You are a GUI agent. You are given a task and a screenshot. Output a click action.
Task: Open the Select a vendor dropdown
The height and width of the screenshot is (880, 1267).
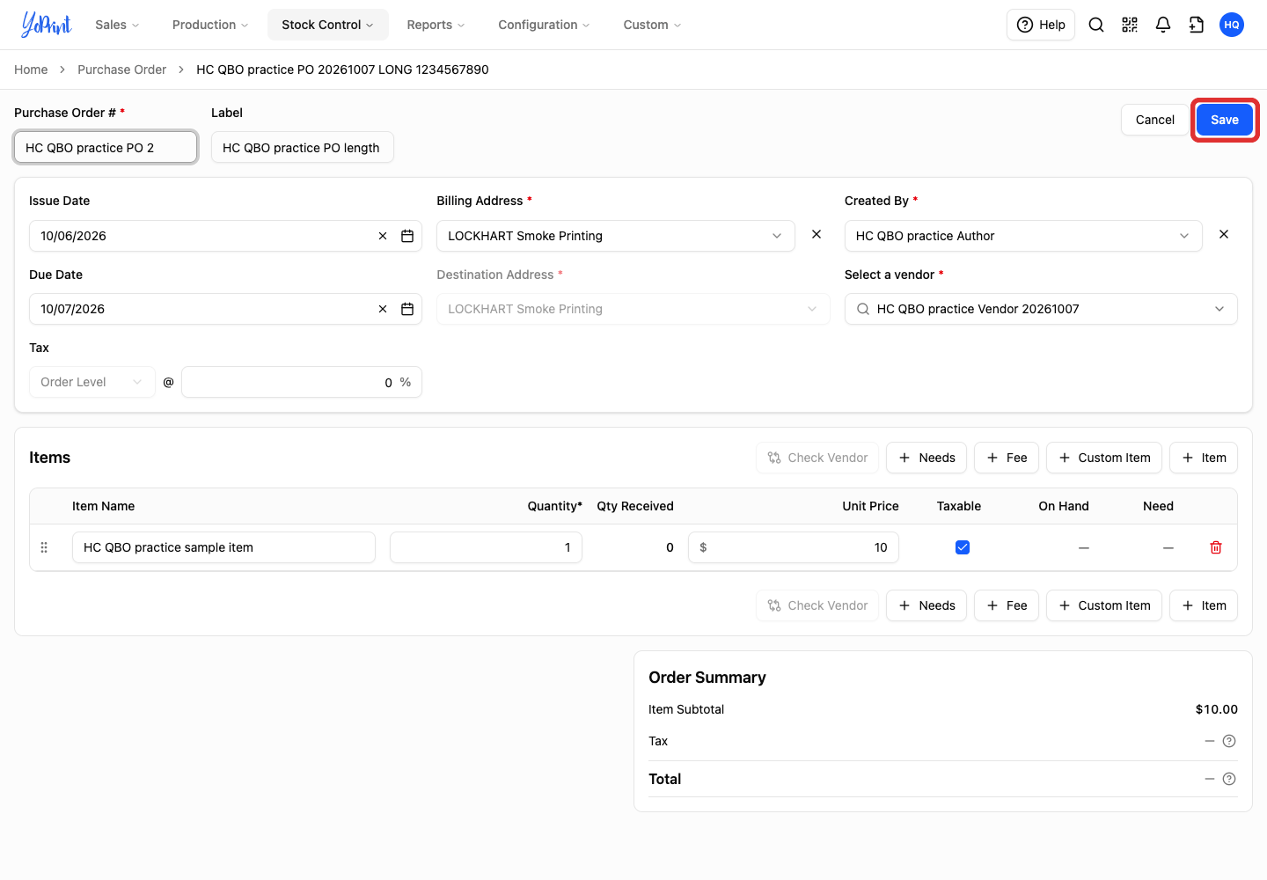pos(1041,309)
